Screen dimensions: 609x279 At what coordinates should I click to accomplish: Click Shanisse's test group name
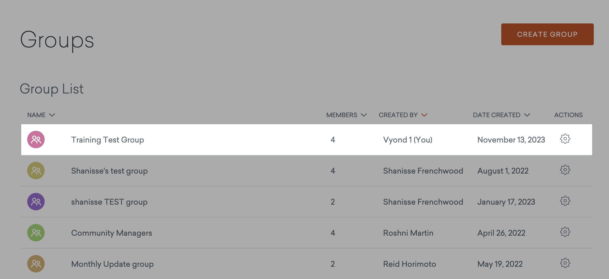tap(109, 171)
